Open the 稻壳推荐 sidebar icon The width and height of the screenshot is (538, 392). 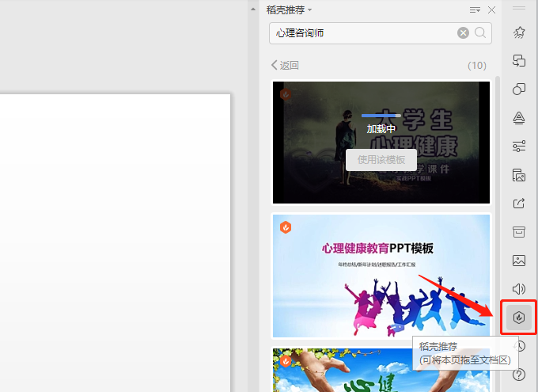tap(519, 318)
